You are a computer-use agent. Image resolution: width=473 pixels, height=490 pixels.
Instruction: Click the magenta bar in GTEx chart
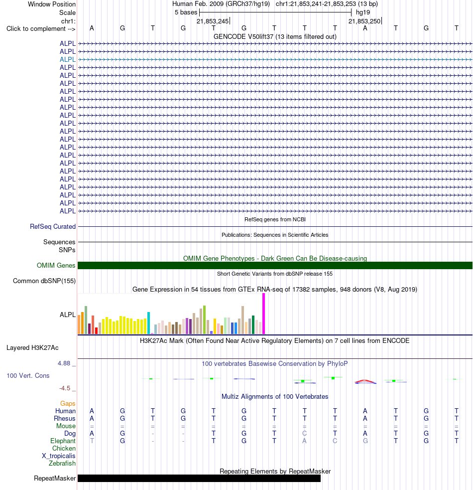point(263,314)
